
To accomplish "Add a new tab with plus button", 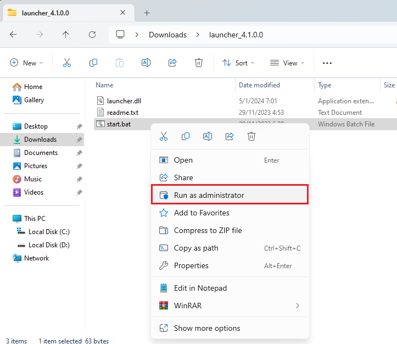I will pyautogui.click(x=147, y=13).
